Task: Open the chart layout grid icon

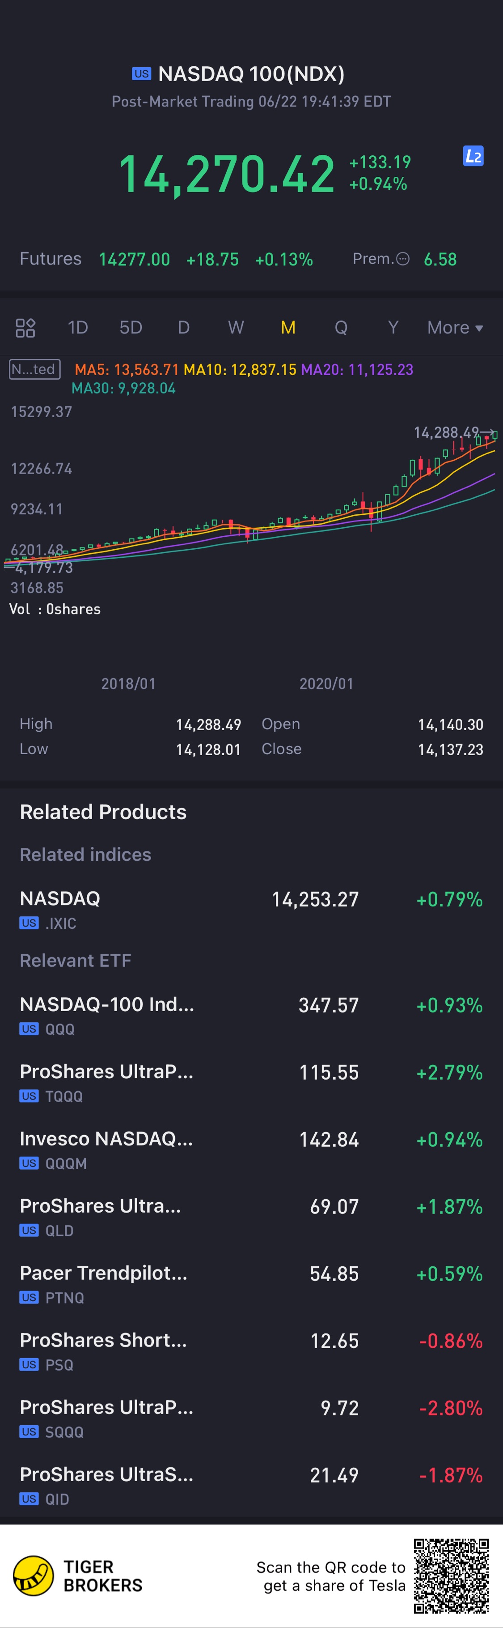Action: [x=25, y=328]
